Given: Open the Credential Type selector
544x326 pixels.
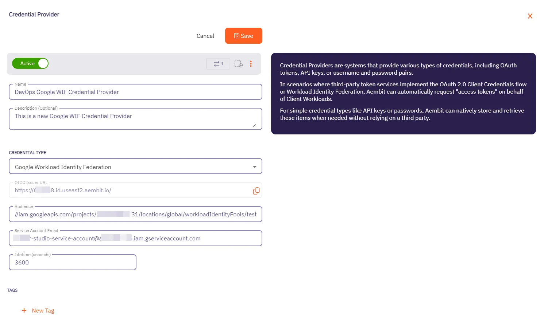Looking at the screenshot, I should [x=135, y=166].
